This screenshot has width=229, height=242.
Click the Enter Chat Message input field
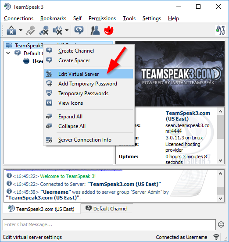tap(109, 224)
